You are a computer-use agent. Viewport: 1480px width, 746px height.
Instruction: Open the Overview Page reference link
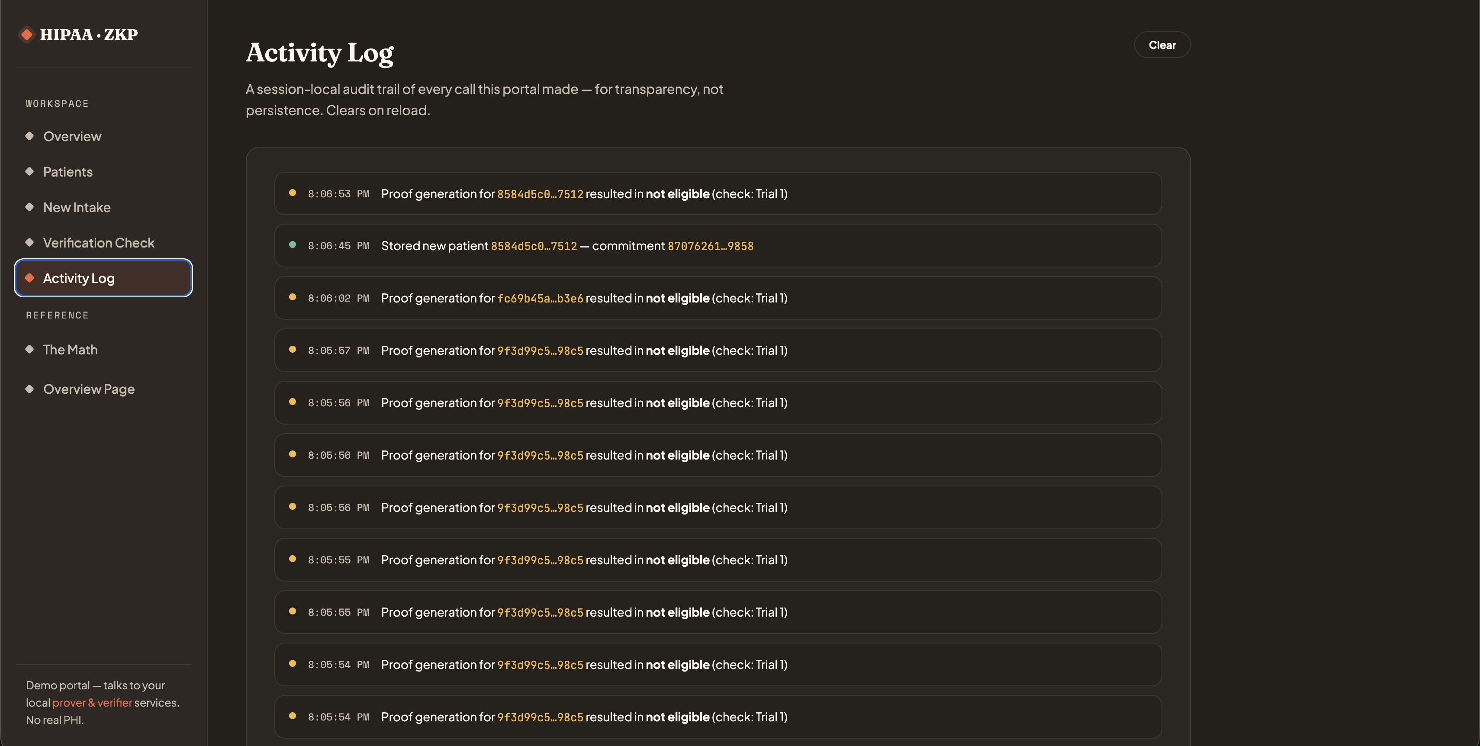click(x=103, y=389)
